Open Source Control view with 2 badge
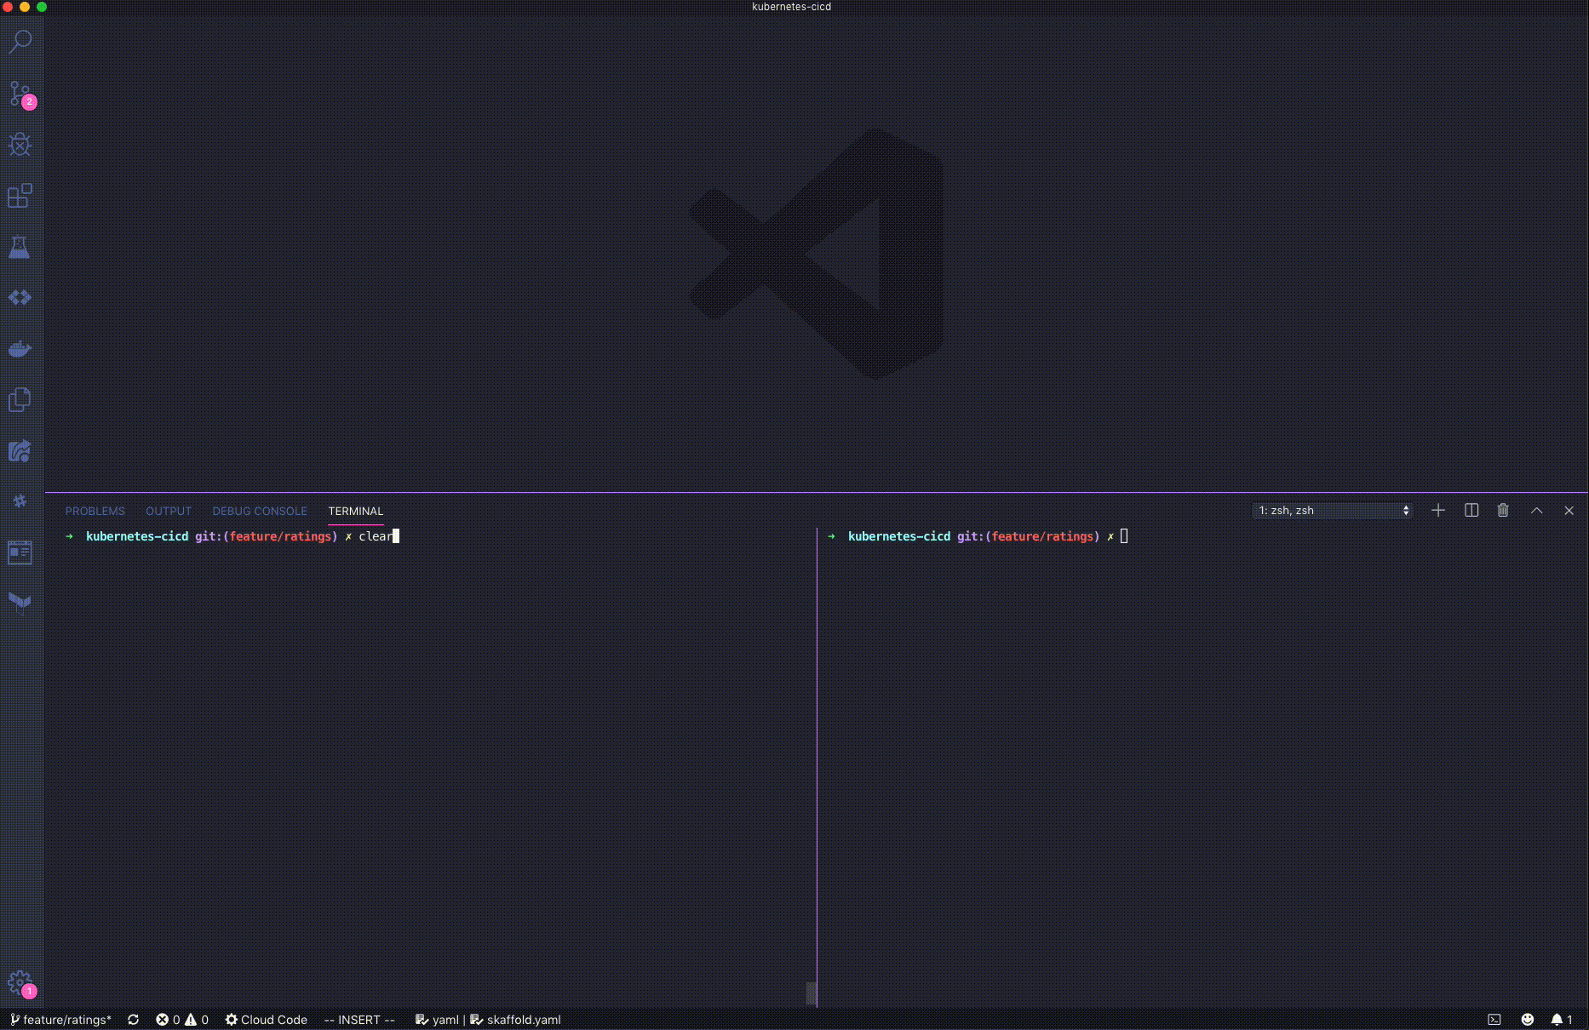This screenshot has width=1589, height=1030. pyautogui.click(x=20, y=94)
